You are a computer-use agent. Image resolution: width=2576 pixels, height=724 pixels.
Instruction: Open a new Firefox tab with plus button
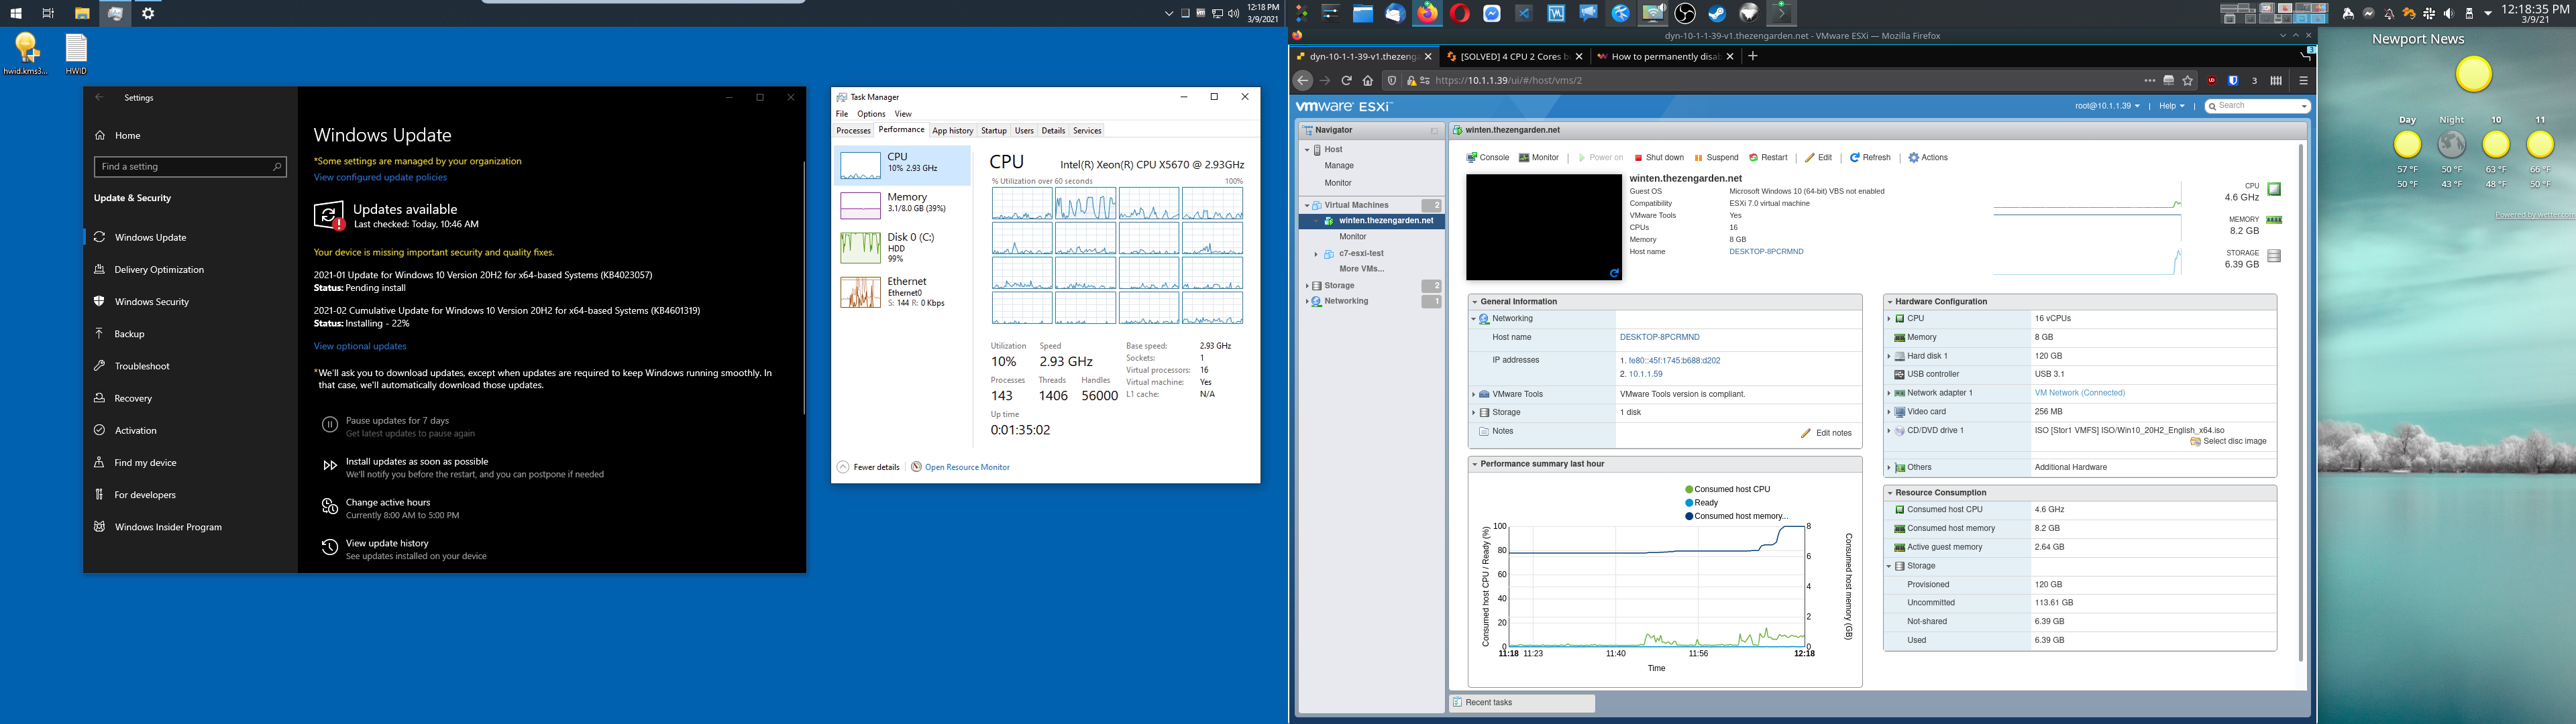[1752, 56]
